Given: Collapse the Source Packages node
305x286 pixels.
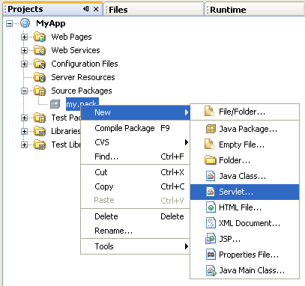Looking at the screenshot, I should pos(24,91).
